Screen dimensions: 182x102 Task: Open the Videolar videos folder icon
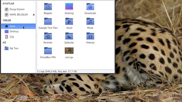(90, 36)
